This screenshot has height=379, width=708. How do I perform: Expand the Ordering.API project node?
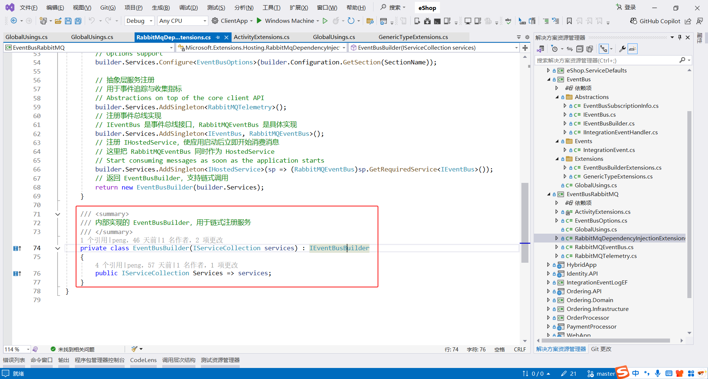point(549,291)
